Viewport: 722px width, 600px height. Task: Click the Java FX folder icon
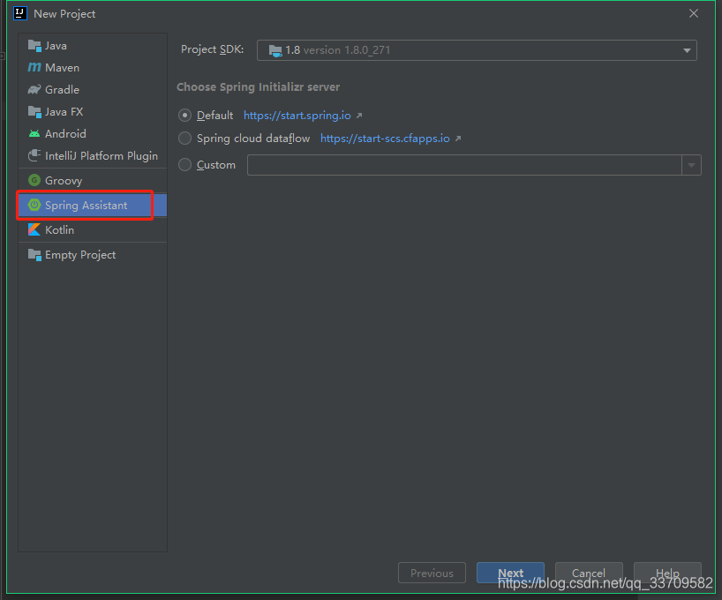(34, 112)
